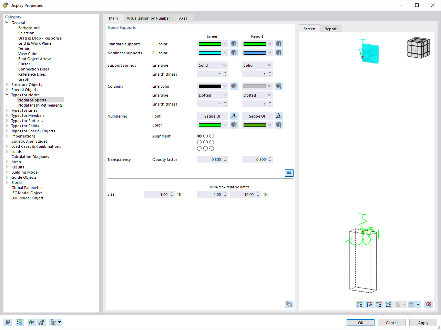
Task: Select the view in Z direction icon
Action: coord(379,305)
